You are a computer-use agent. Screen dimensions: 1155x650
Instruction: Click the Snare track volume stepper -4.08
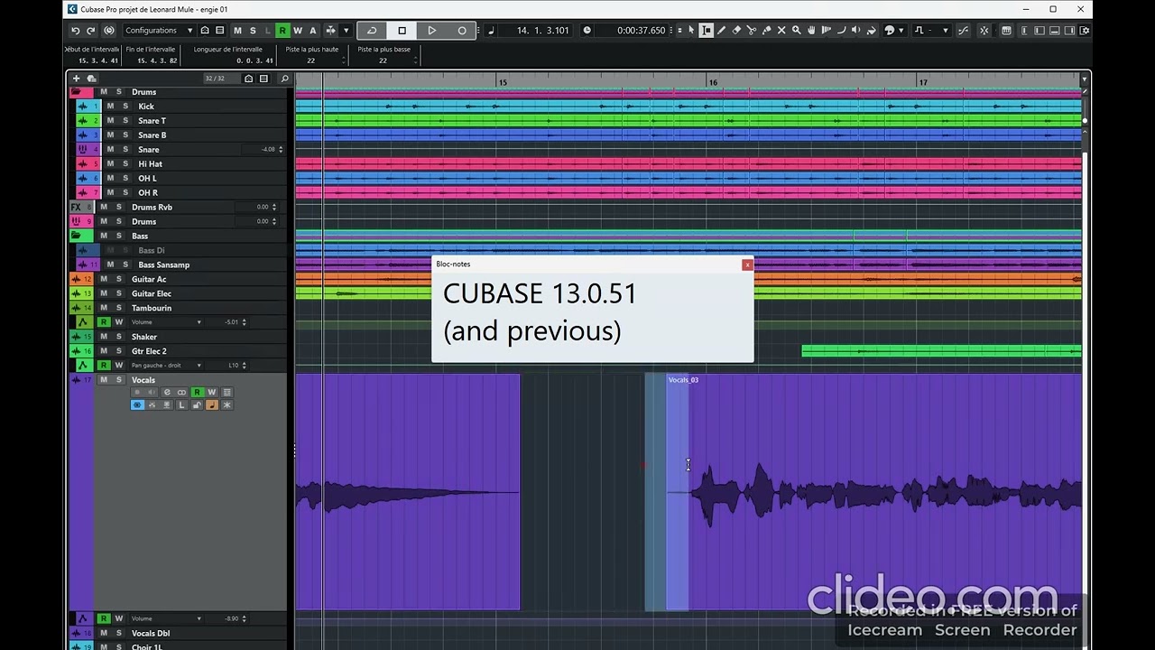coord(281,150)
